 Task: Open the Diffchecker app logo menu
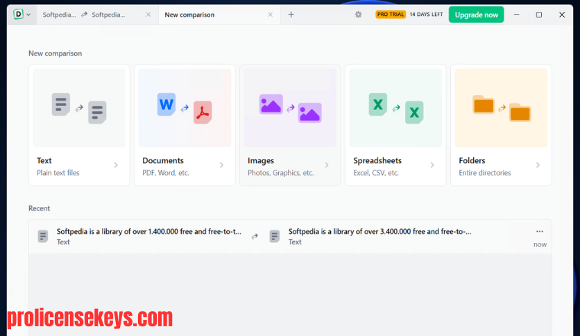22,15
